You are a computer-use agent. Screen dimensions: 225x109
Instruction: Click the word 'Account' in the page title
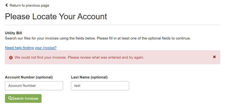pyautogui.click(x=92, y=16)
